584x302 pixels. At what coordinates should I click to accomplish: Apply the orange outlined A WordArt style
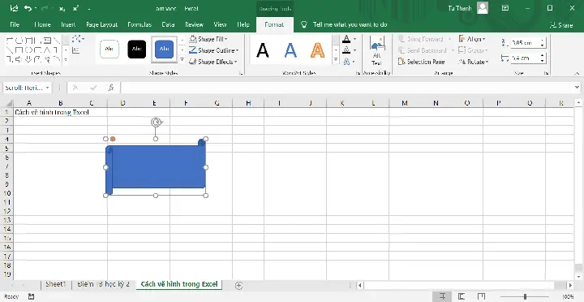click(318, 50)
